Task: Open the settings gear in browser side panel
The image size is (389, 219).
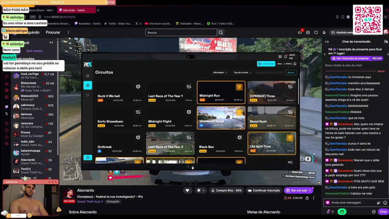Action: click(7, 144)
